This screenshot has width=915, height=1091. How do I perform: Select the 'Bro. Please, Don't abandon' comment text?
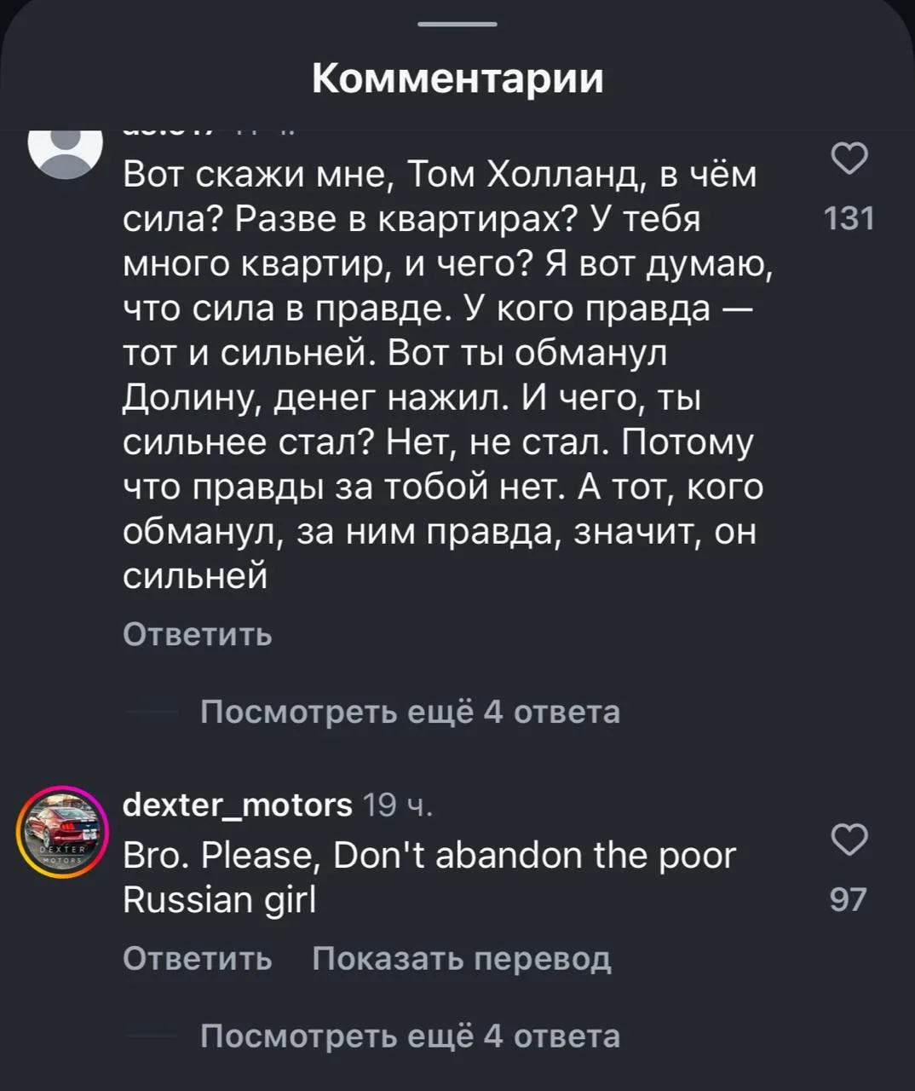[429, 876]
